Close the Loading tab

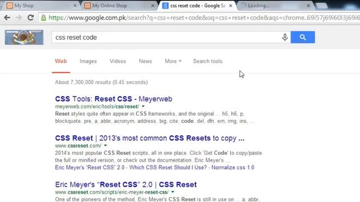[309, 6]
